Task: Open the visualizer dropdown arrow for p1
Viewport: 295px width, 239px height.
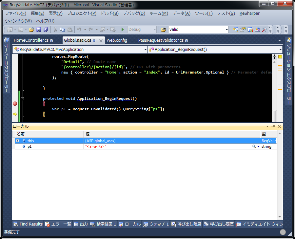Action: point(258,146)
